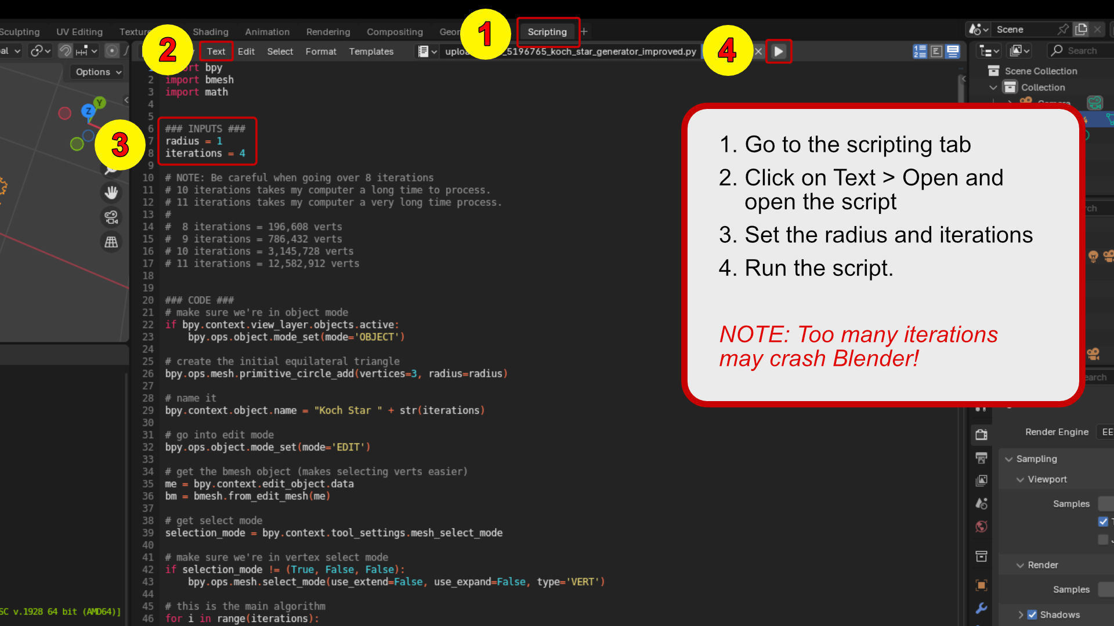Screen dimensions: 1114x626
Task: Click the Format menu in text editor
Action: [320, 52]
